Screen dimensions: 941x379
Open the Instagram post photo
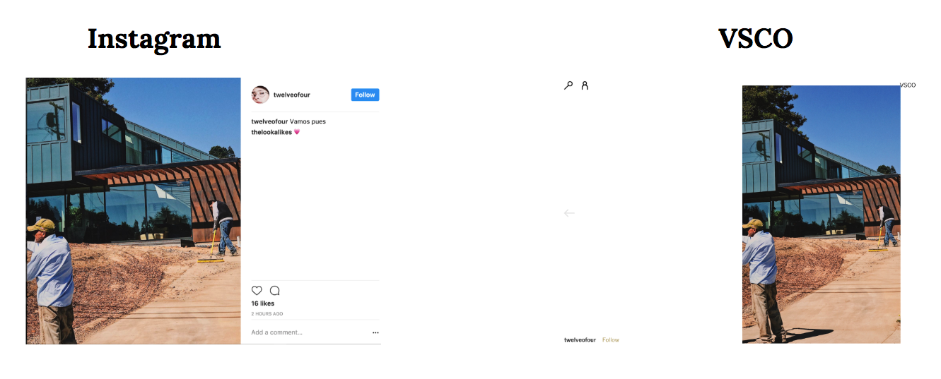[134, 211]
